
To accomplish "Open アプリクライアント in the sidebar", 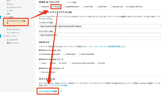I will point(14,7).
